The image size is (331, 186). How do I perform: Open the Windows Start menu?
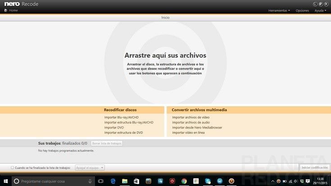pos(5,181)
